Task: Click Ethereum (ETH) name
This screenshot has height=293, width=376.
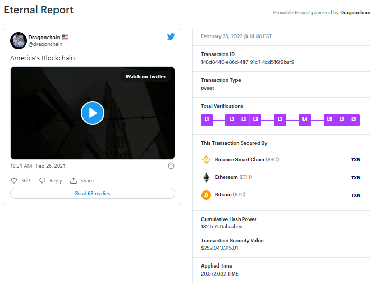Action: (x=233, y=177)
